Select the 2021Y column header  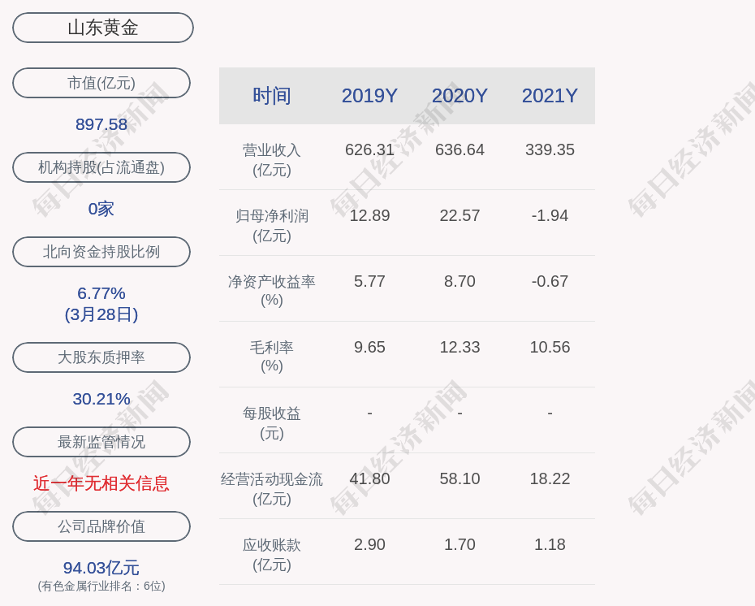550,96
